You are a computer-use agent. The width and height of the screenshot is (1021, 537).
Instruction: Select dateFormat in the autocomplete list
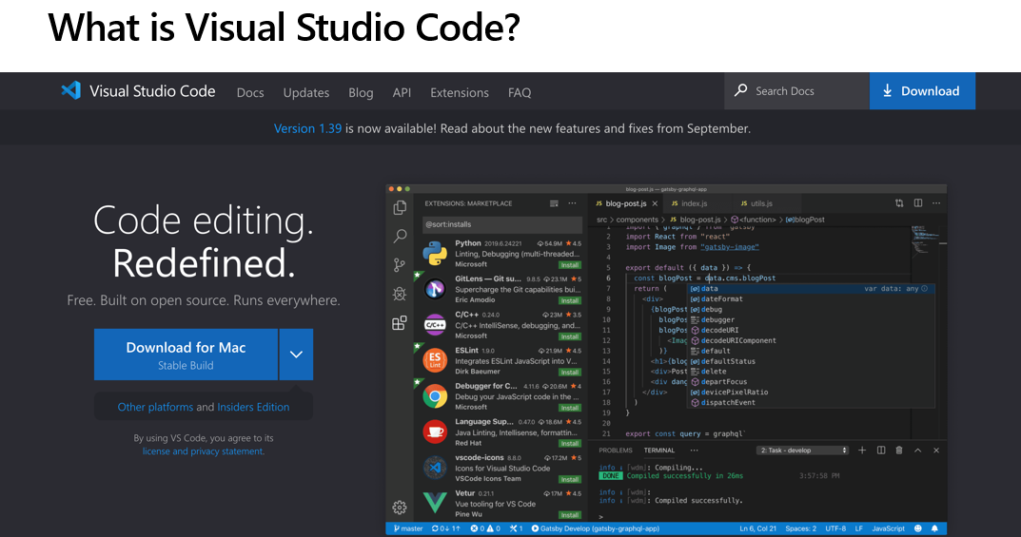pos(721,299)
